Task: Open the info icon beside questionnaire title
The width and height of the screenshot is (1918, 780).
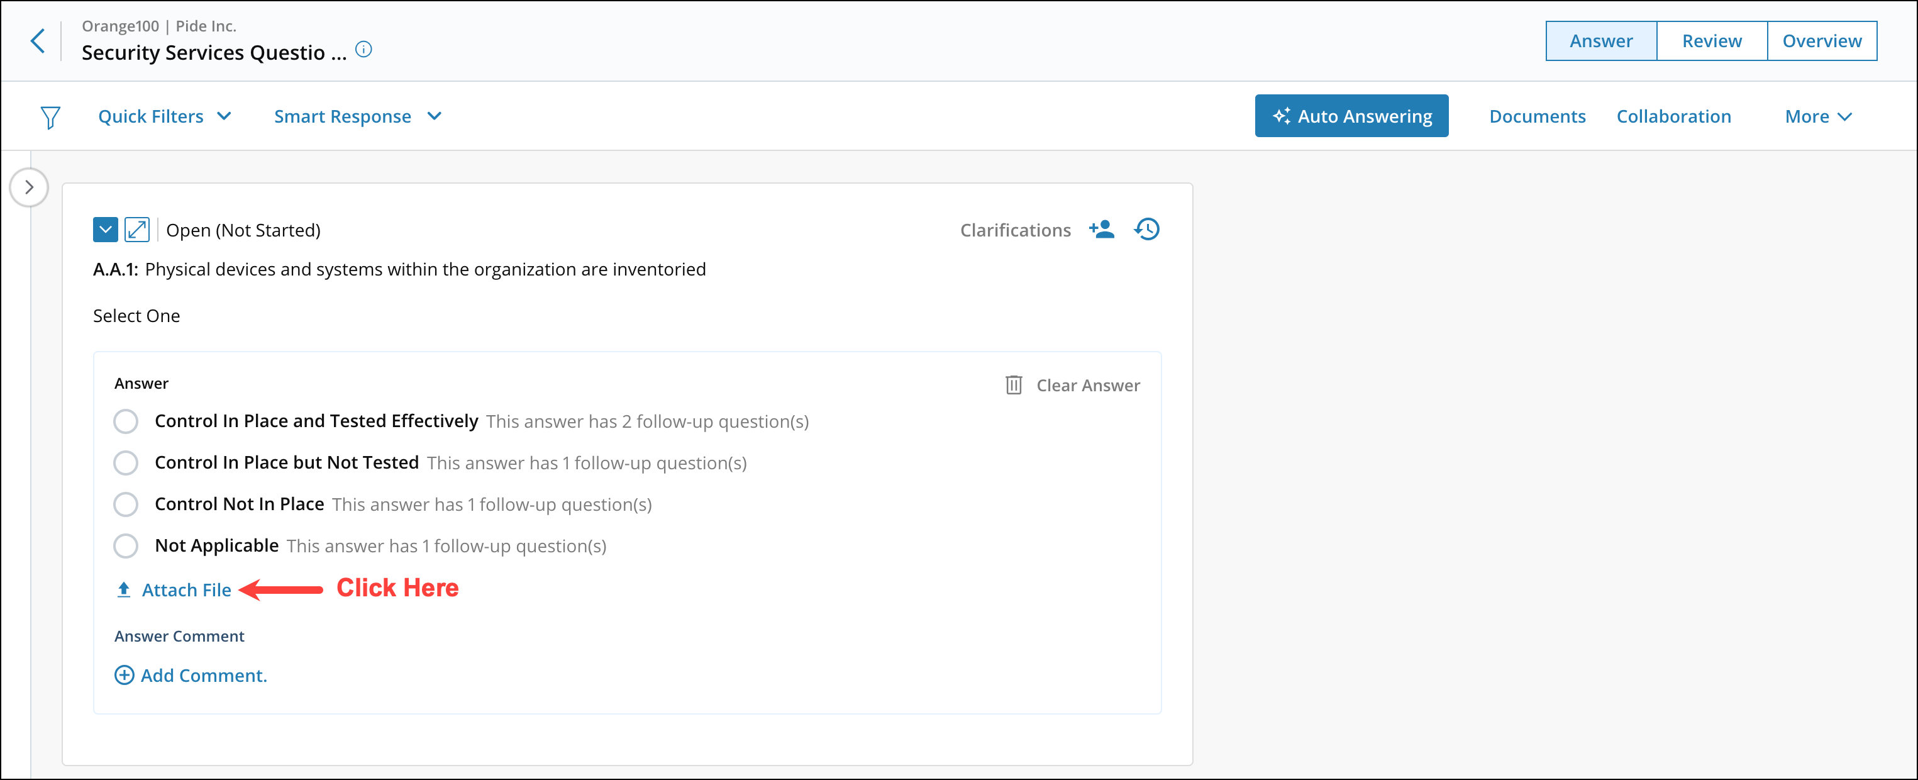Action: coord(363,50)
